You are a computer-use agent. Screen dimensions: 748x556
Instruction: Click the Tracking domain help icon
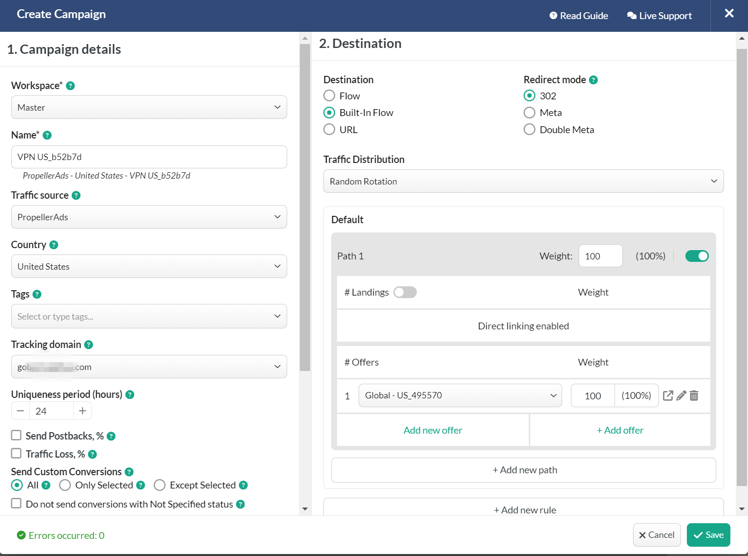[x=89, y=345]
